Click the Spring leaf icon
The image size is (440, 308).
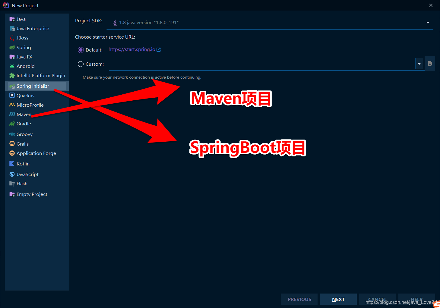click(12, 47)
